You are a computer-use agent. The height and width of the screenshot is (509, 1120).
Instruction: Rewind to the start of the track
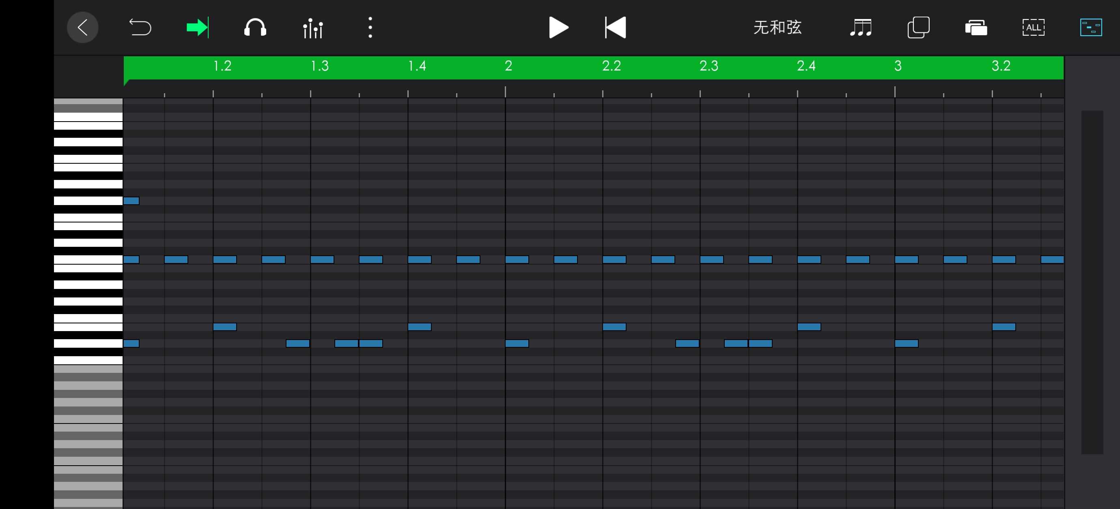click(616, 28)
